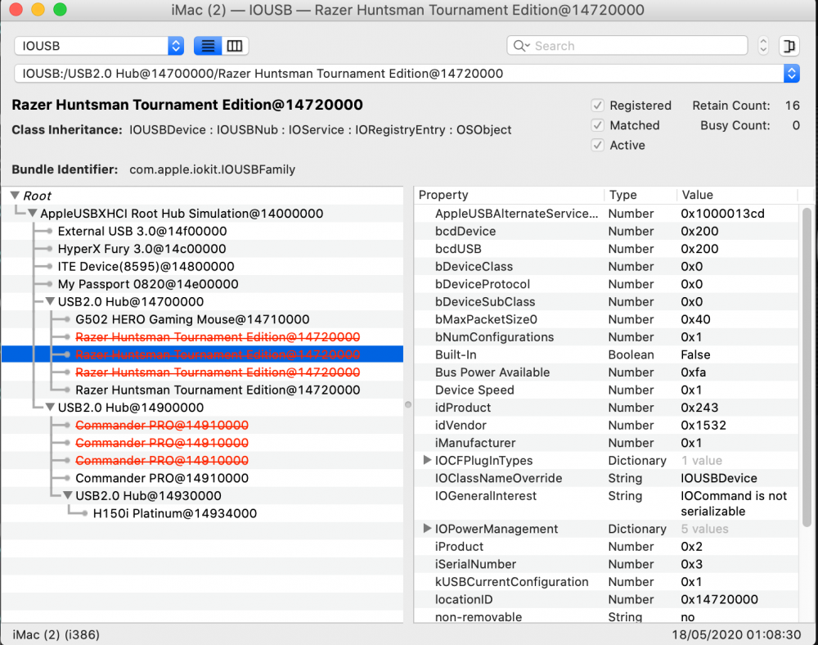Select the active (non-struck) Razer Huntsman entry

218,390
